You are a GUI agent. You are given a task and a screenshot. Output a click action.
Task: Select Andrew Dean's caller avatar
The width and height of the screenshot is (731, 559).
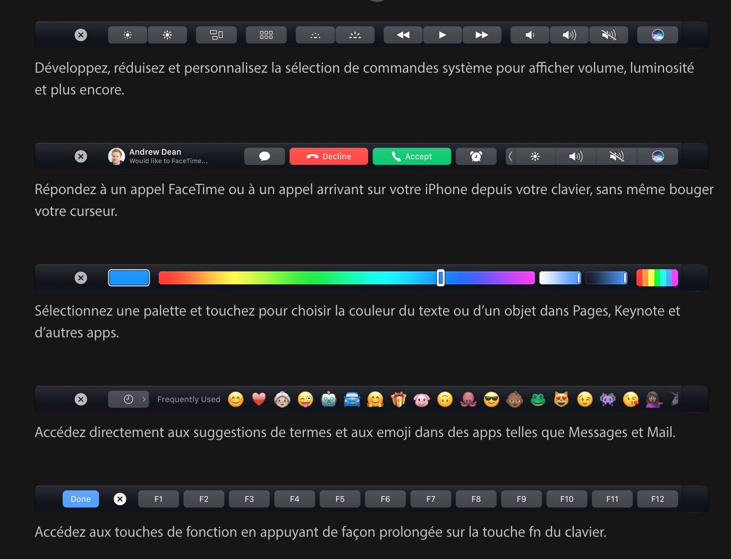pos(116,156)
